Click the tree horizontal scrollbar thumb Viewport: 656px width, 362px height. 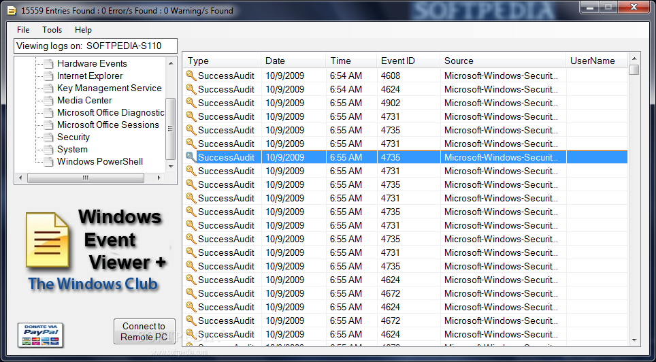(86, 178)
